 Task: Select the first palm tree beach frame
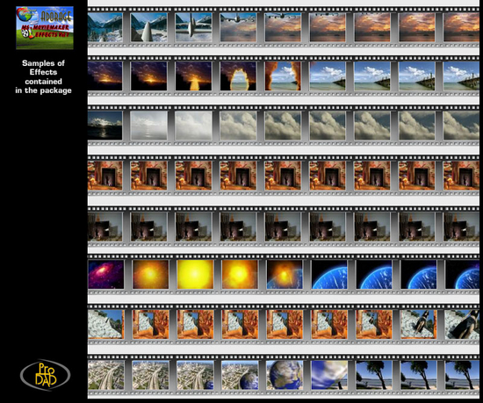pos(373,375)
